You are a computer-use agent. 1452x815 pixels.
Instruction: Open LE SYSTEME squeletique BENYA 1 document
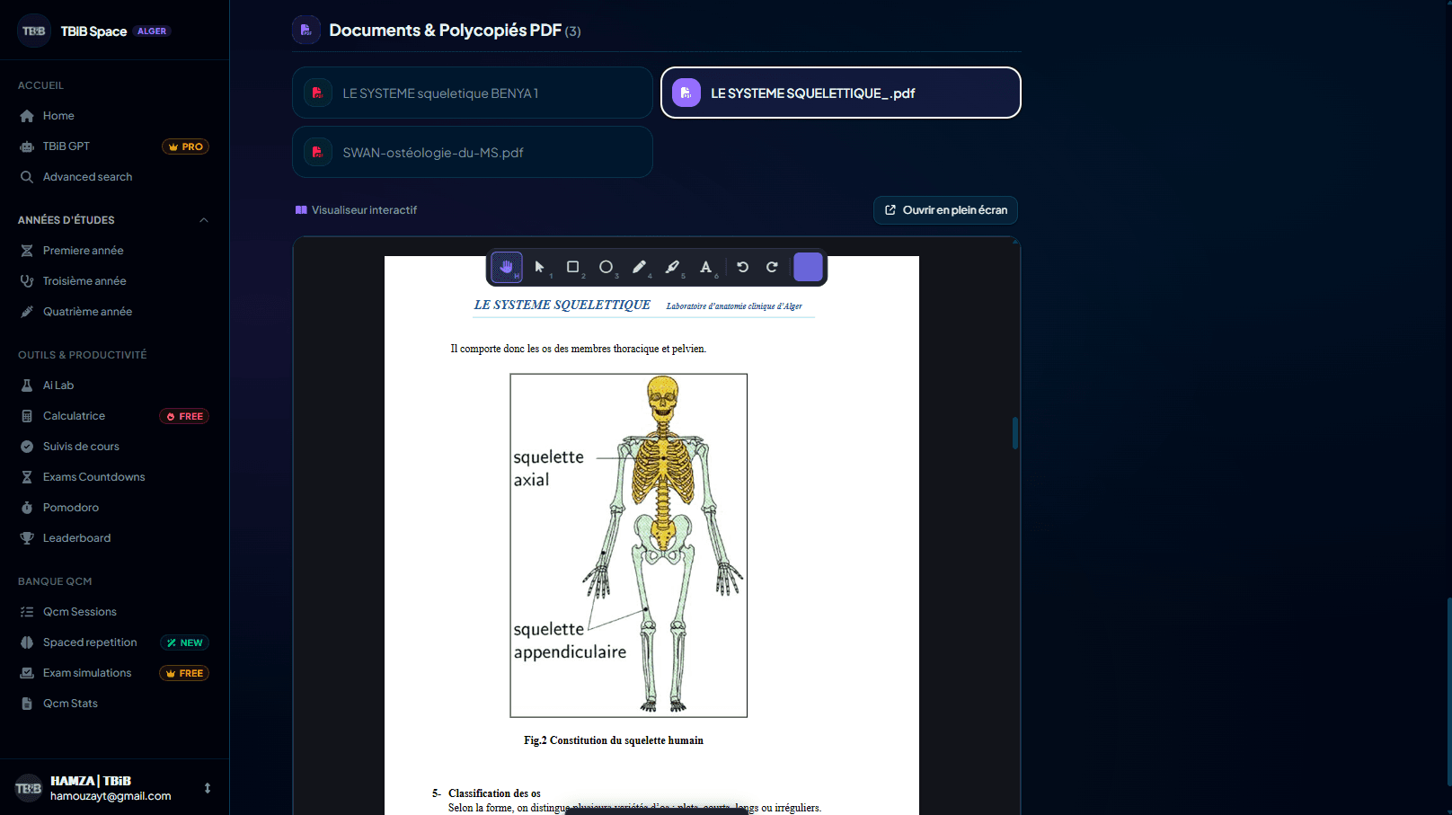[x=473, y=93]
